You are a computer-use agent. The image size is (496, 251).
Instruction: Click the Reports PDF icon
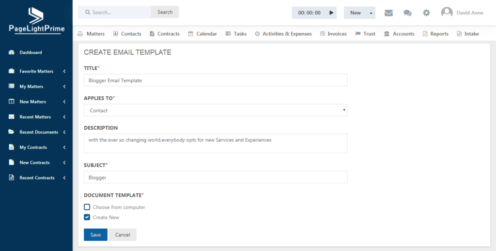[425, 34]
